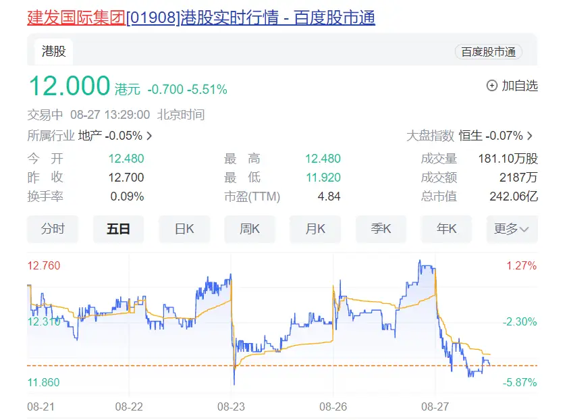This screenshot has height=420, width=567.
Task: Click the 恒生 market index link
Action: point(470,136)
